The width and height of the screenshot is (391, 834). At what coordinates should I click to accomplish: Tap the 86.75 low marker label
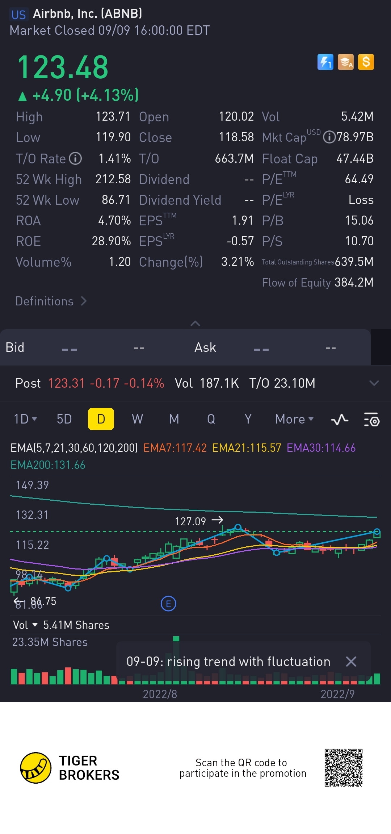click(43, 601)
